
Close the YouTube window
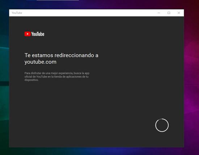point(179,13)
